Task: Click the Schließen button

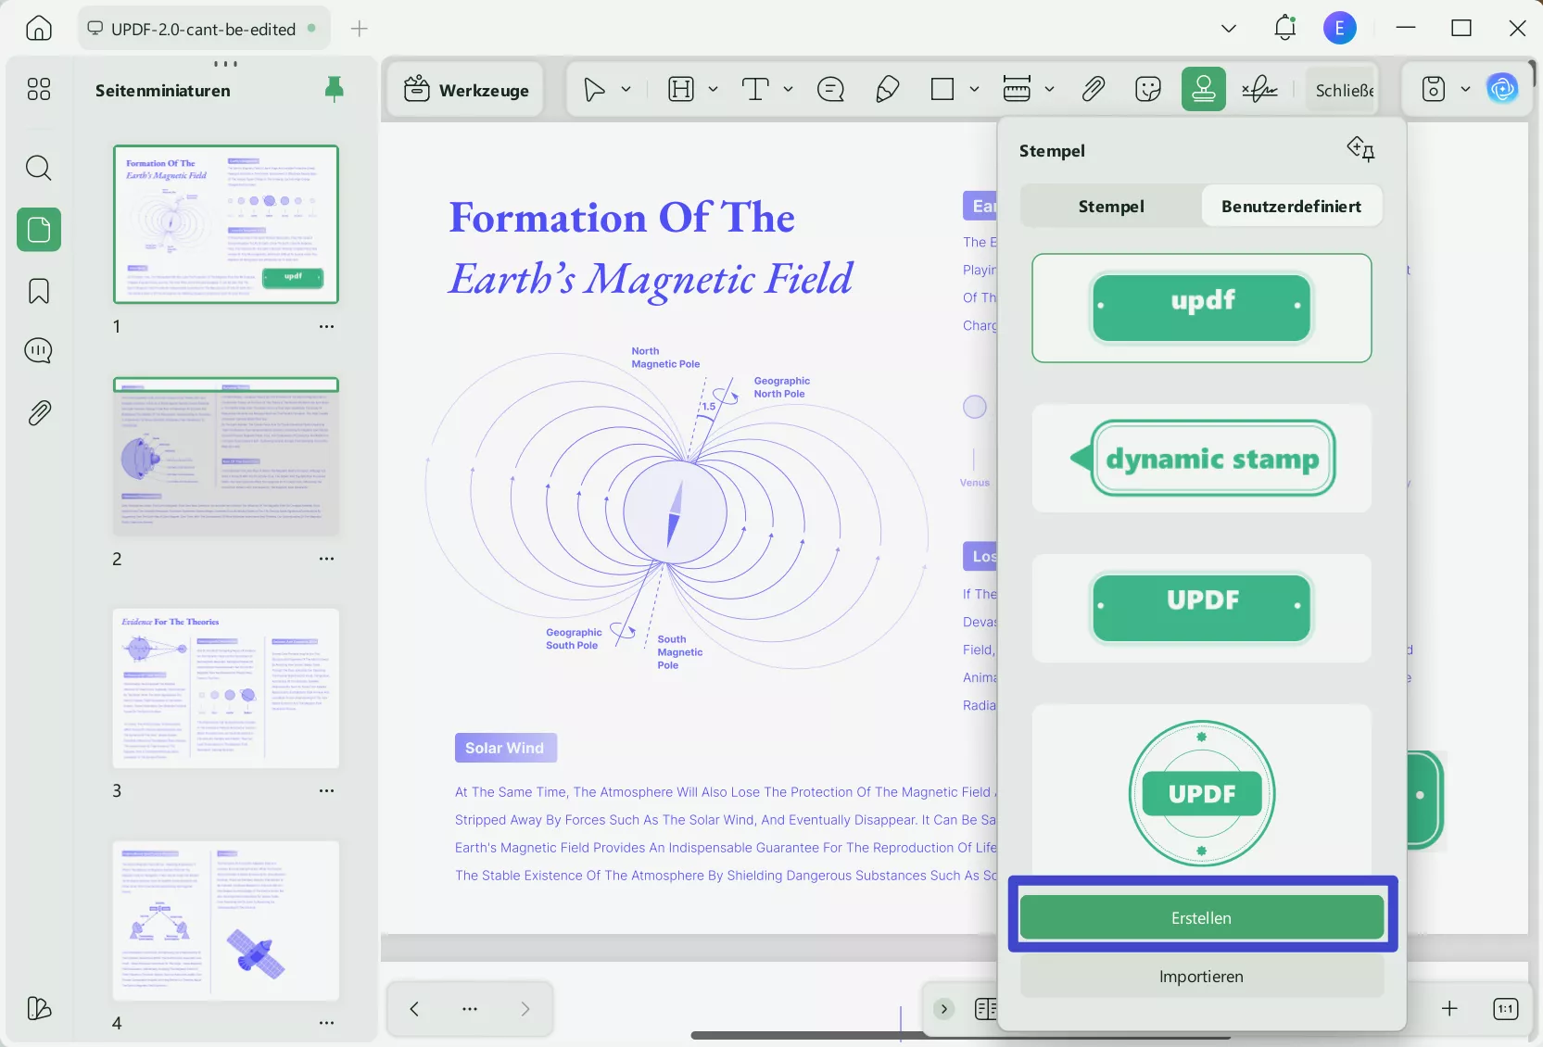Action: tap(1341, 90)
